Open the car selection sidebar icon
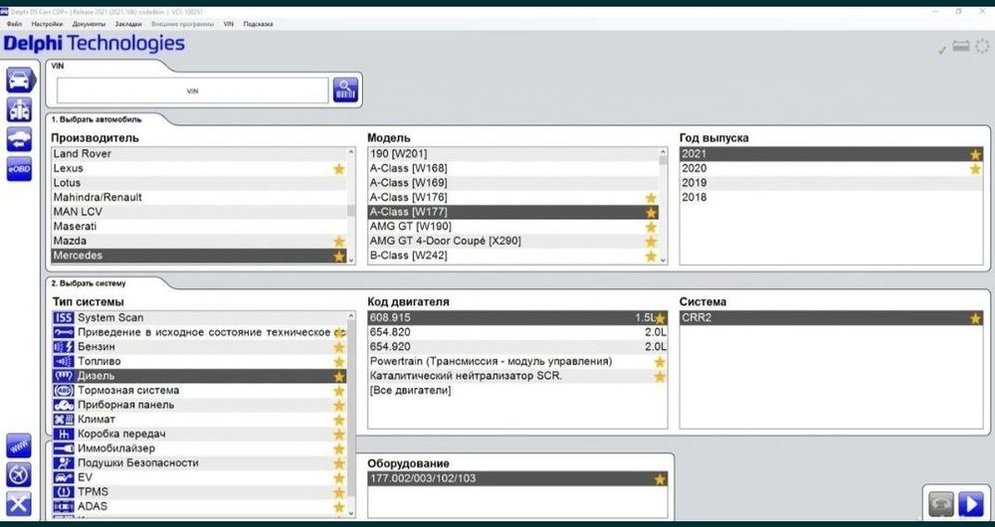 pyautogui.click(x=20, y=81)
